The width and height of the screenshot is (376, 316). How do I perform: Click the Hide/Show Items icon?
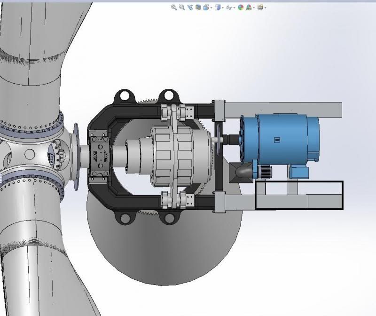click(x=229, y=8)
